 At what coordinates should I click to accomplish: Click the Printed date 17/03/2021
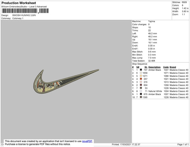coord(125,144)
